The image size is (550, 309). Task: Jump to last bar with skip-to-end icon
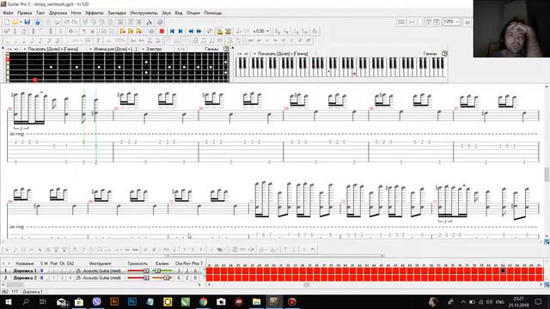click(x=180, y=31)
